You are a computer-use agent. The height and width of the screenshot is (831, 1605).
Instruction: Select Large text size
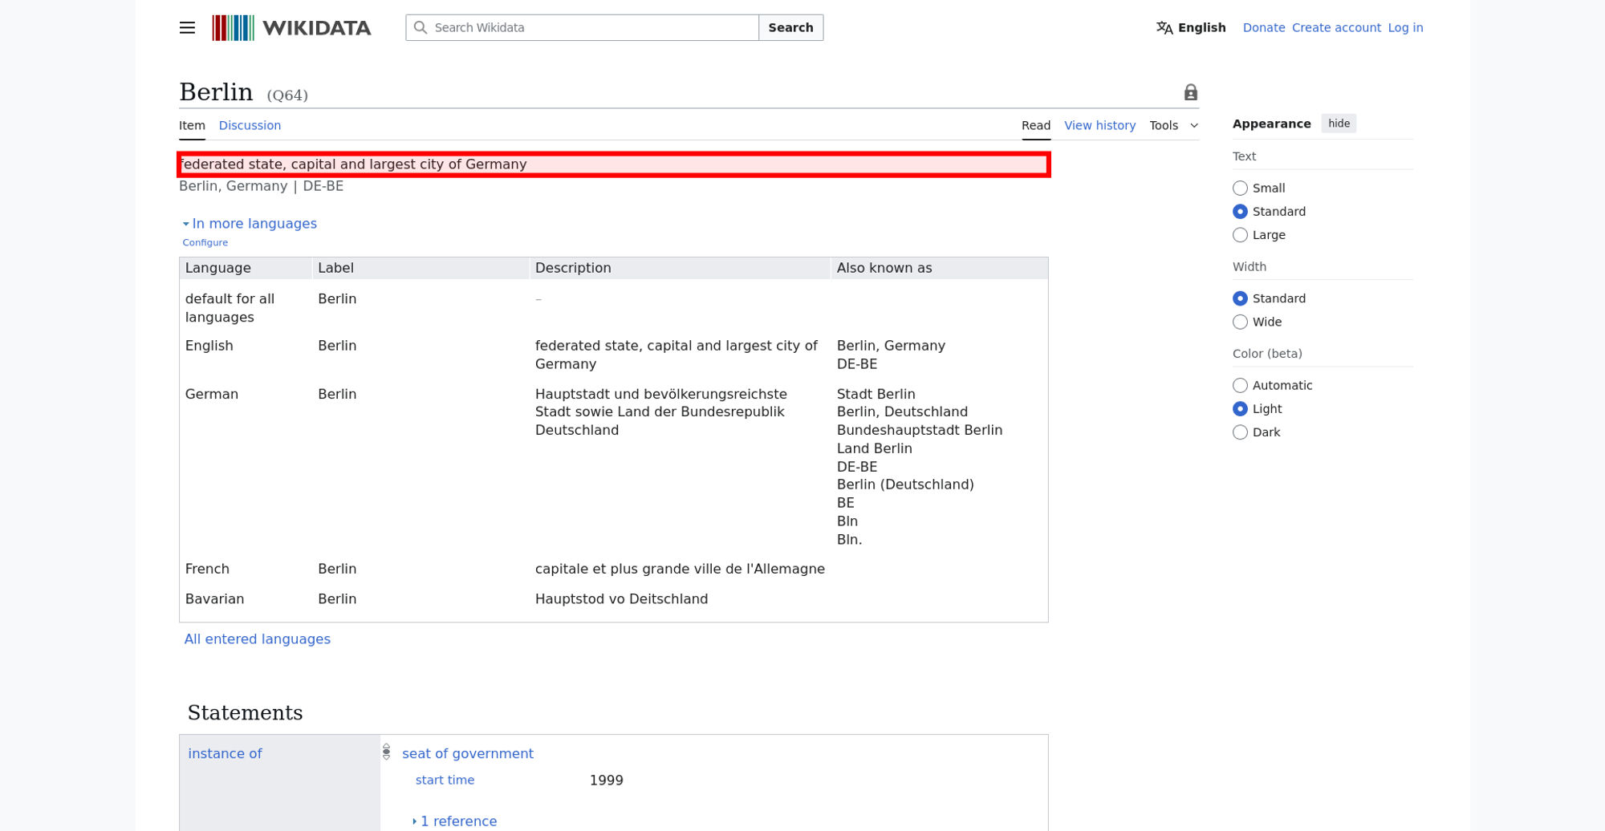[1240, 235]
